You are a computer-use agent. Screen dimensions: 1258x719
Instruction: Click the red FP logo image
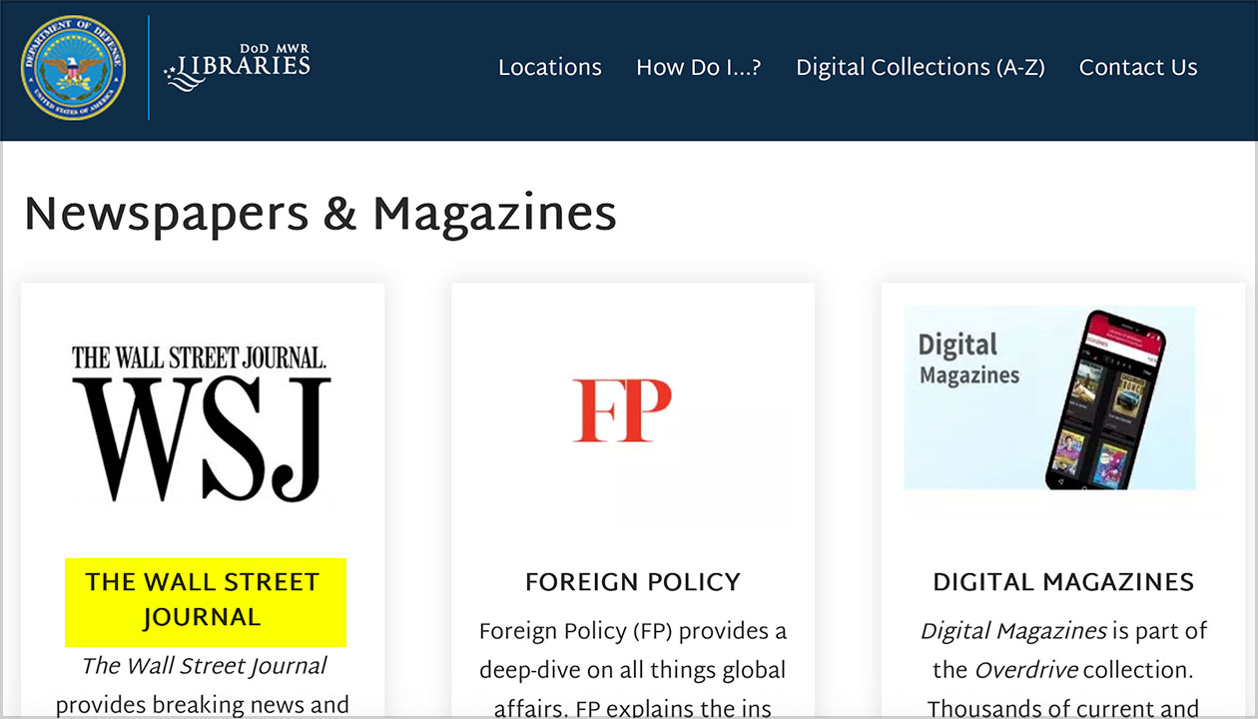coord(622,410)
